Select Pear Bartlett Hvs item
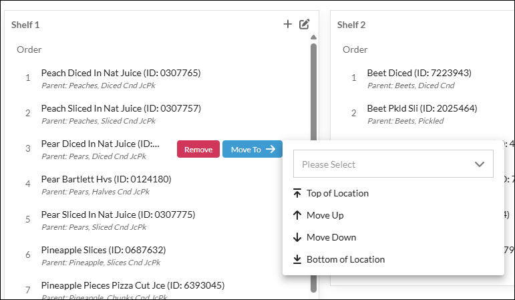515x300 pixels. [106, 179]
